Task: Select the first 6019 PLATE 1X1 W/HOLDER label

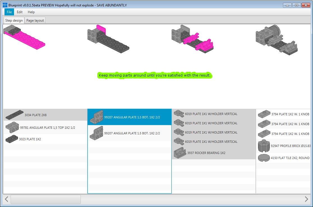Action: [x=211, y=114]
